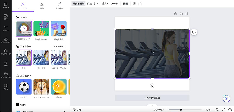The image size is (234, 112).
Task: Click the 写真を編集 button
Action: click(x=78, y=3)
